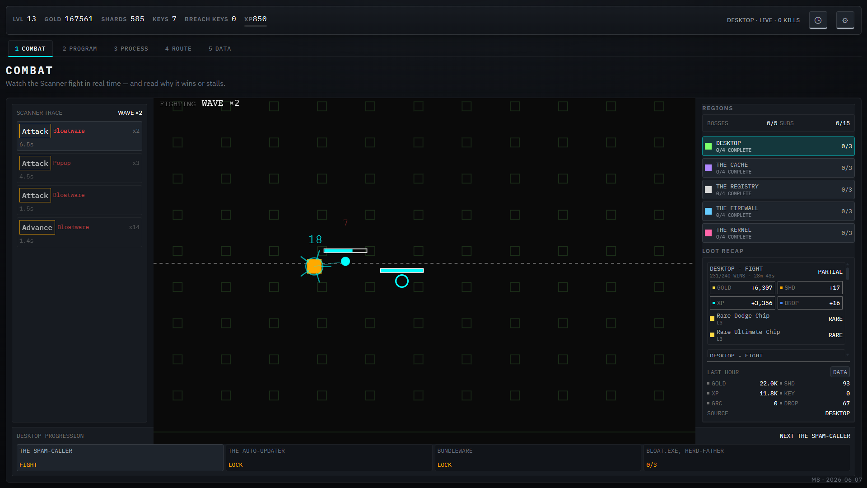
Task: Select The Cache region row
Action: click(x=778, y=168)
